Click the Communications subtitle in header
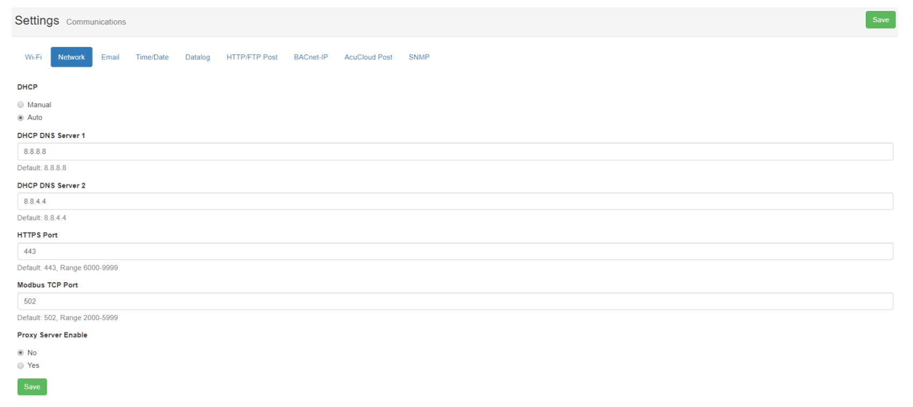The height and width of the screenshot is (407, 913). (x=96, y=22)
